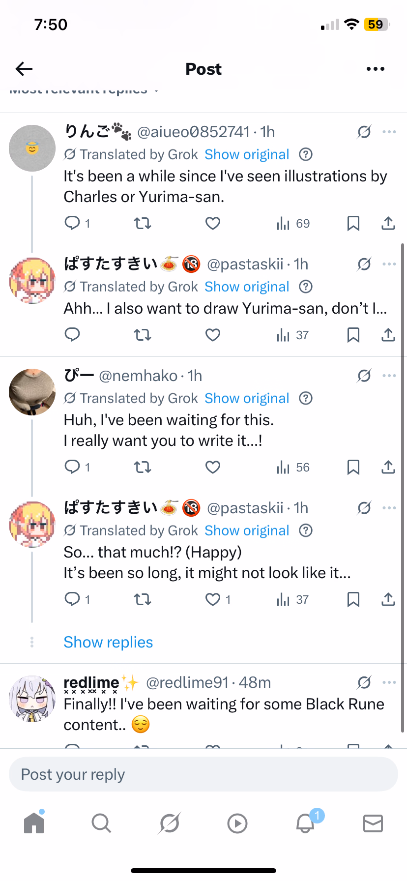Repost the @nemhako reply

143,468
